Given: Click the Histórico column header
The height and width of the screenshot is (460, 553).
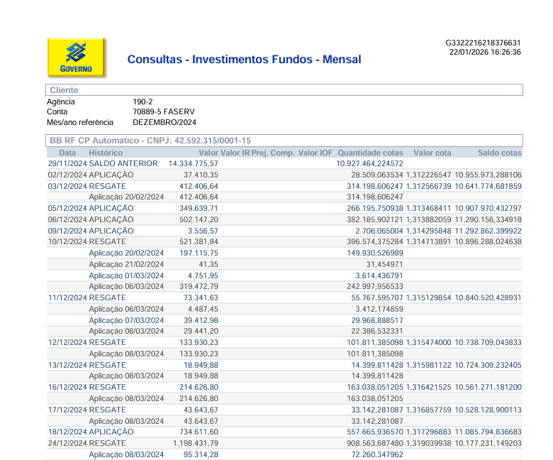Looking at the screenshot, I should point(106,153).
